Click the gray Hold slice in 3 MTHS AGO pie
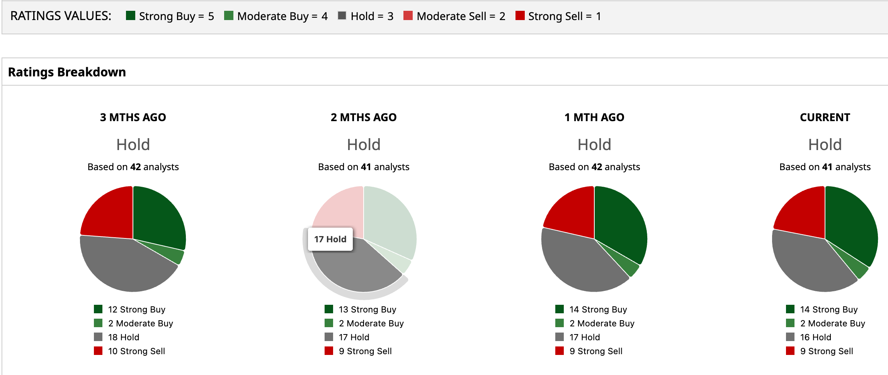 point(124,266)
